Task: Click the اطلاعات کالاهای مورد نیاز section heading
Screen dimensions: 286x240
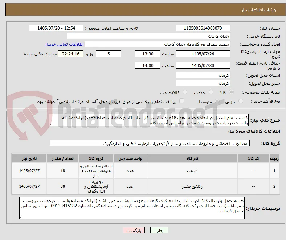Action: [x=254, y=131]
